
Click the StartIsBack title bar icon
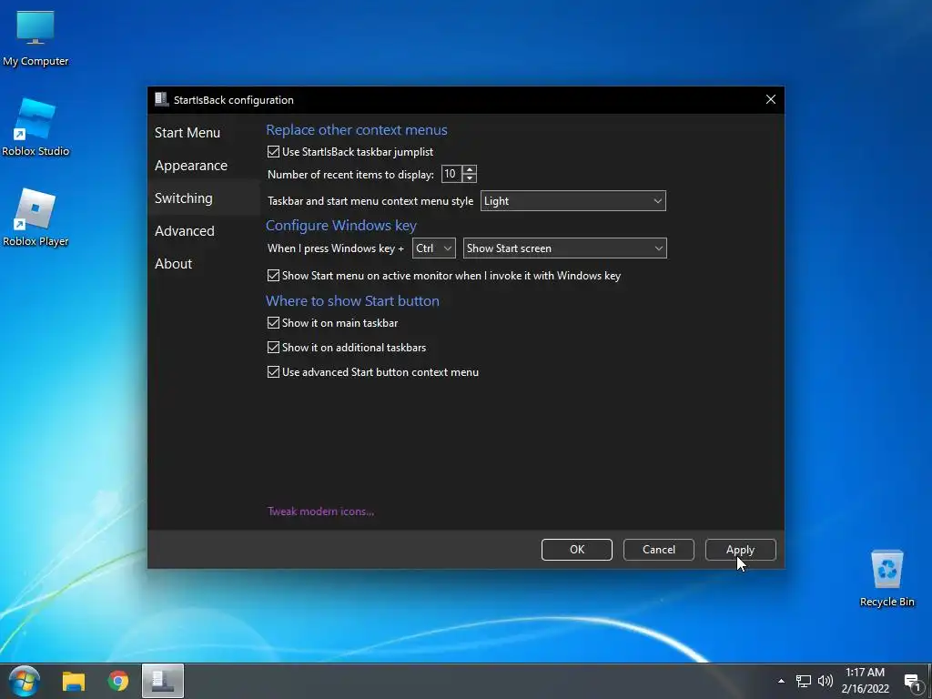click(161, 99)
